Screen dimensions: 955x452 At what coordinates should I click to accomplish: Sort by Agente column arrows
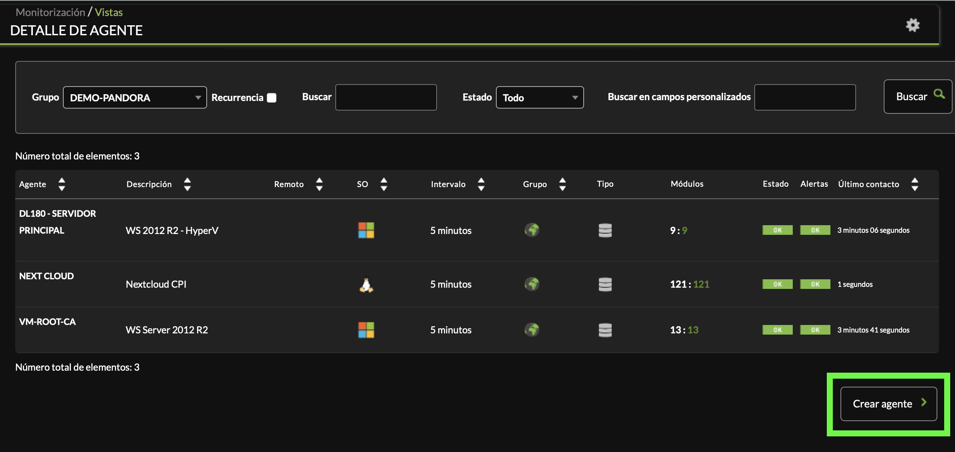[62, 184]
